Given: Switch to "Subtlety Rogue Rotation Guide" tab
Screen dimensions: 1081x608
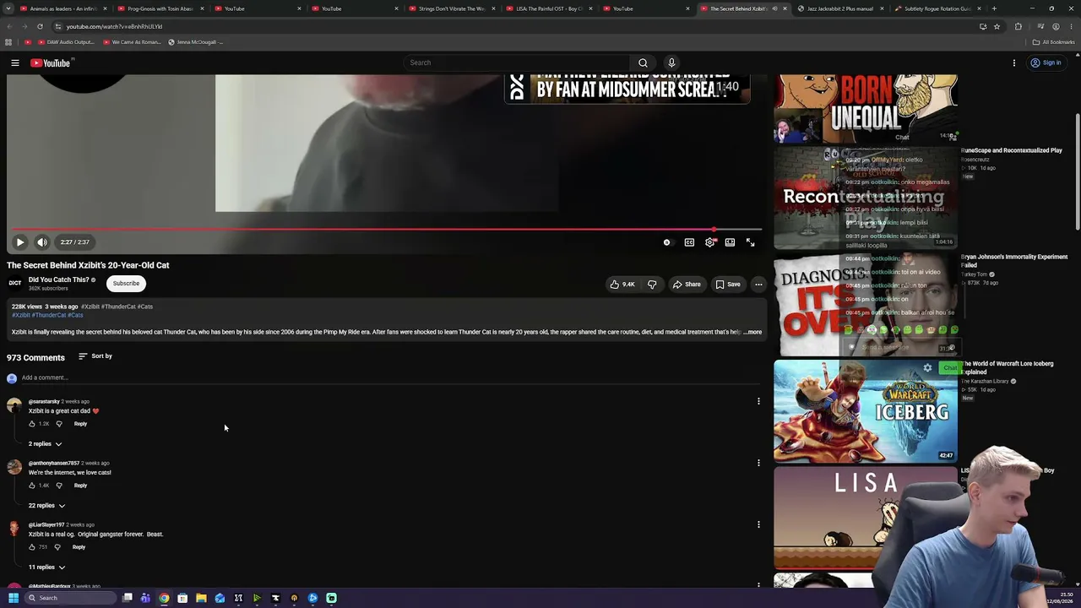Looking at the screenshot, I should (937, 8).
